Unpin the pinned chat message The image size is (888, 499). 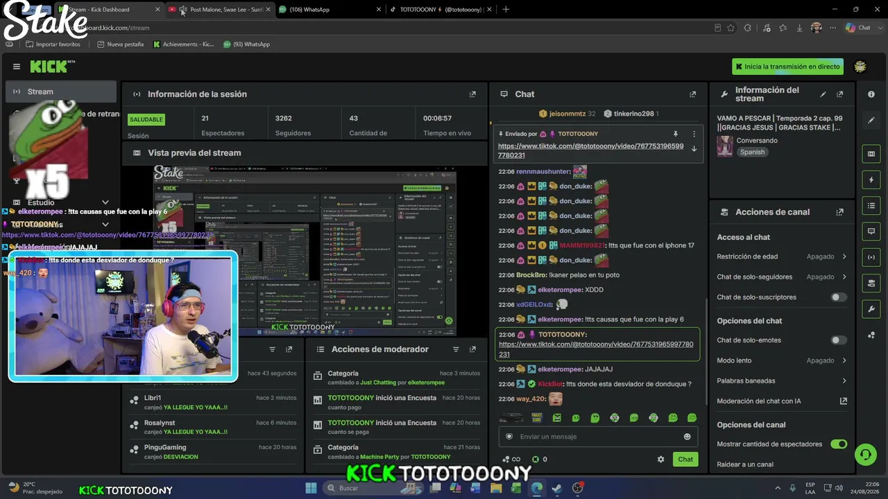(x=675, y=134)
